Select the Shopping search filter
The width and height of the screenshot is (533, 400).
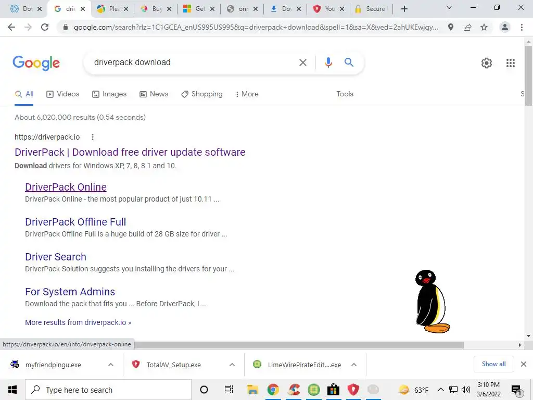[202, 94]
